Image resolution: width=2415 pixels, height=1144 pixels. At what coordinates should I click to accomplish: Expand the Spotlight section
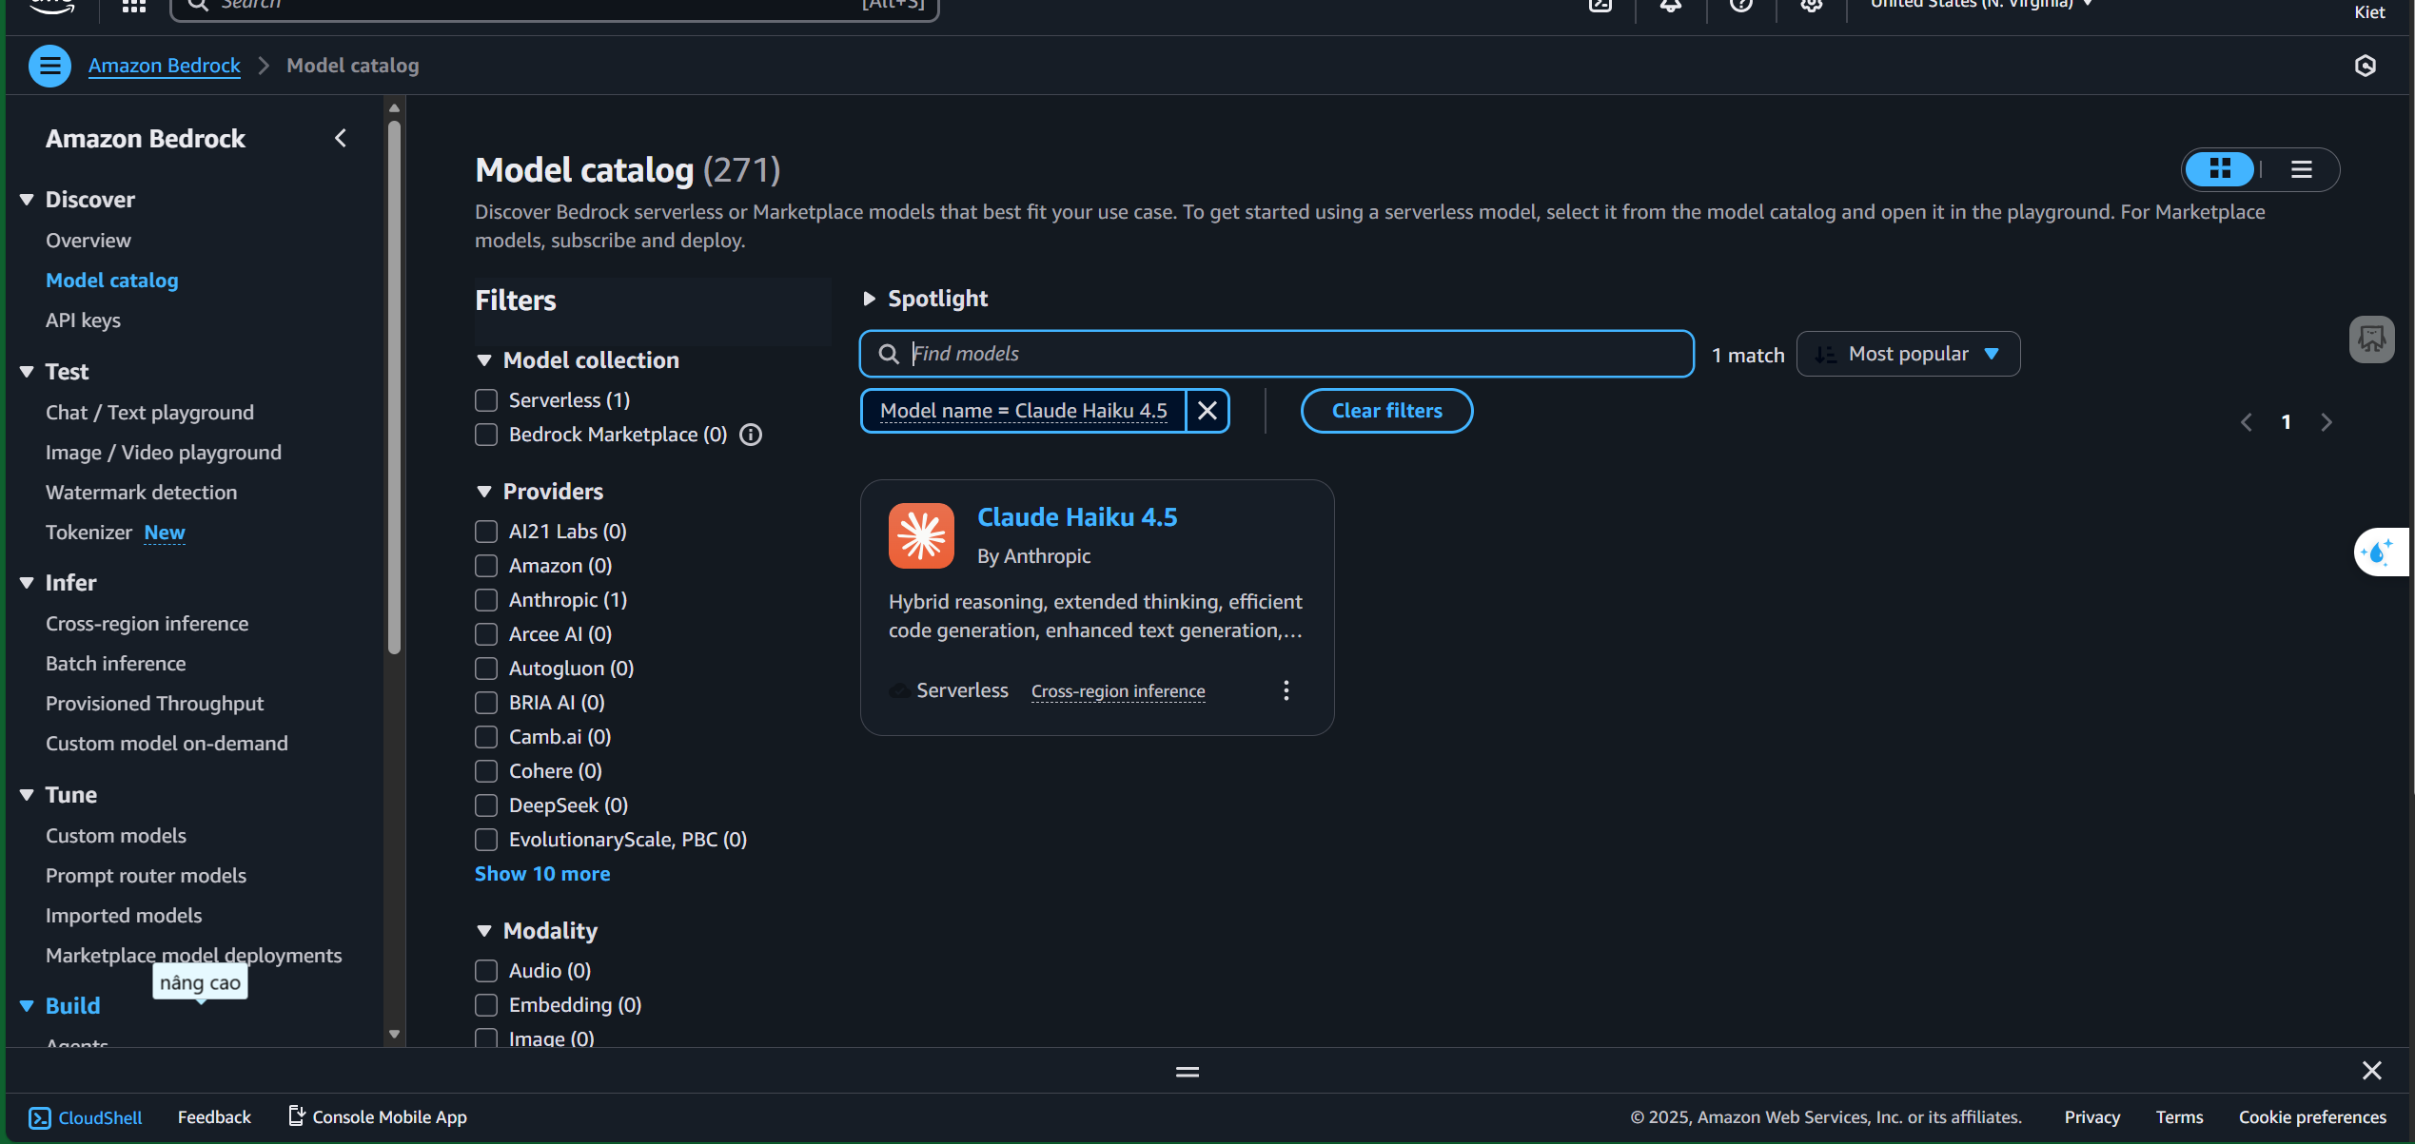click(x=869, y=299)
